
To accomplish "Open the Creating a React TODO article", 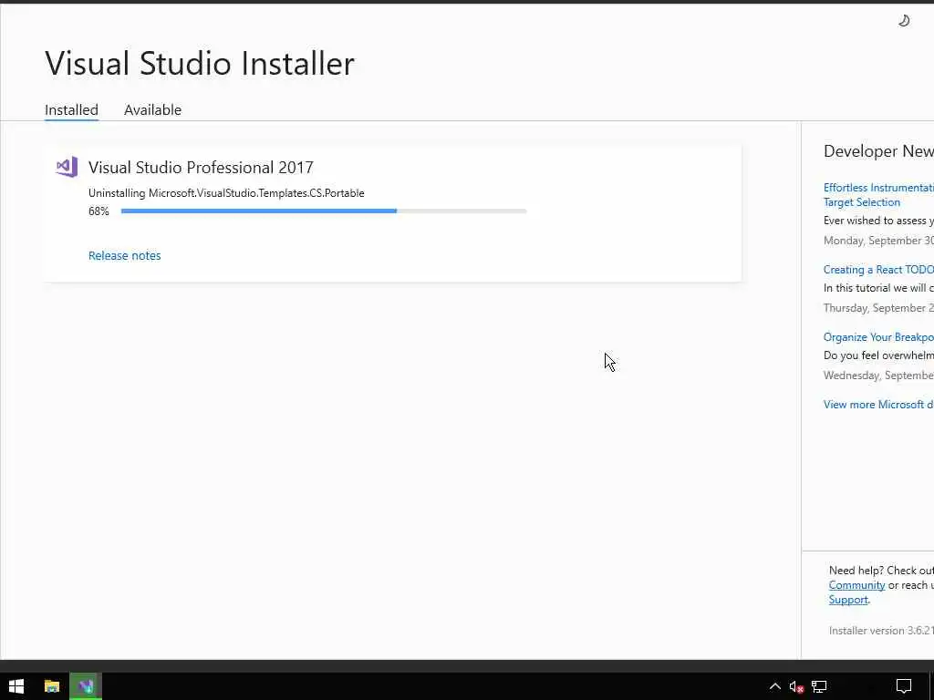I will tap(878, 270).
